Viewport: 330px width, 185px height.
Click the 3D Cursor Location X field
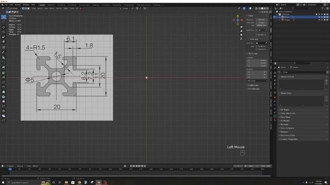[x=257, y=60]
